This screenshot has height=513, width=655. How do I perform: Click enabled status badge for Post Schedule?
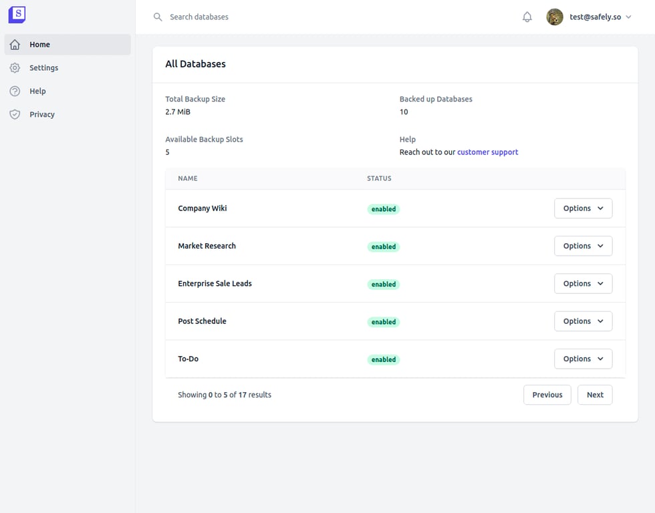384,322
